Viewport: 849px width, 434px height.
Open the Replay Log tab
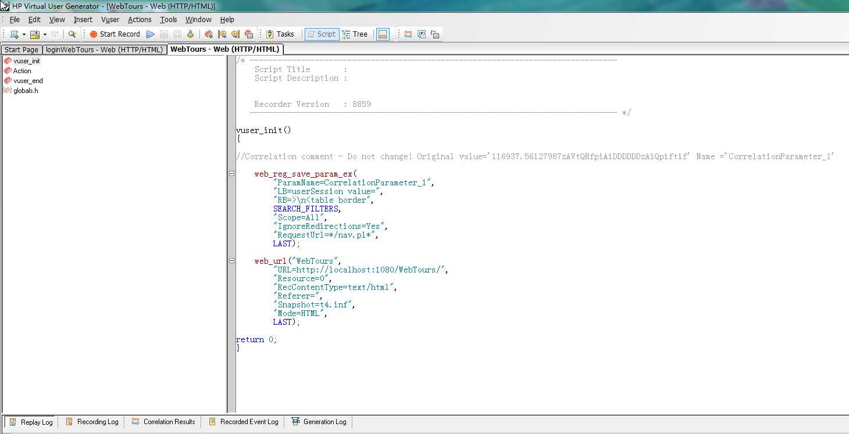[x=31, y=422]
